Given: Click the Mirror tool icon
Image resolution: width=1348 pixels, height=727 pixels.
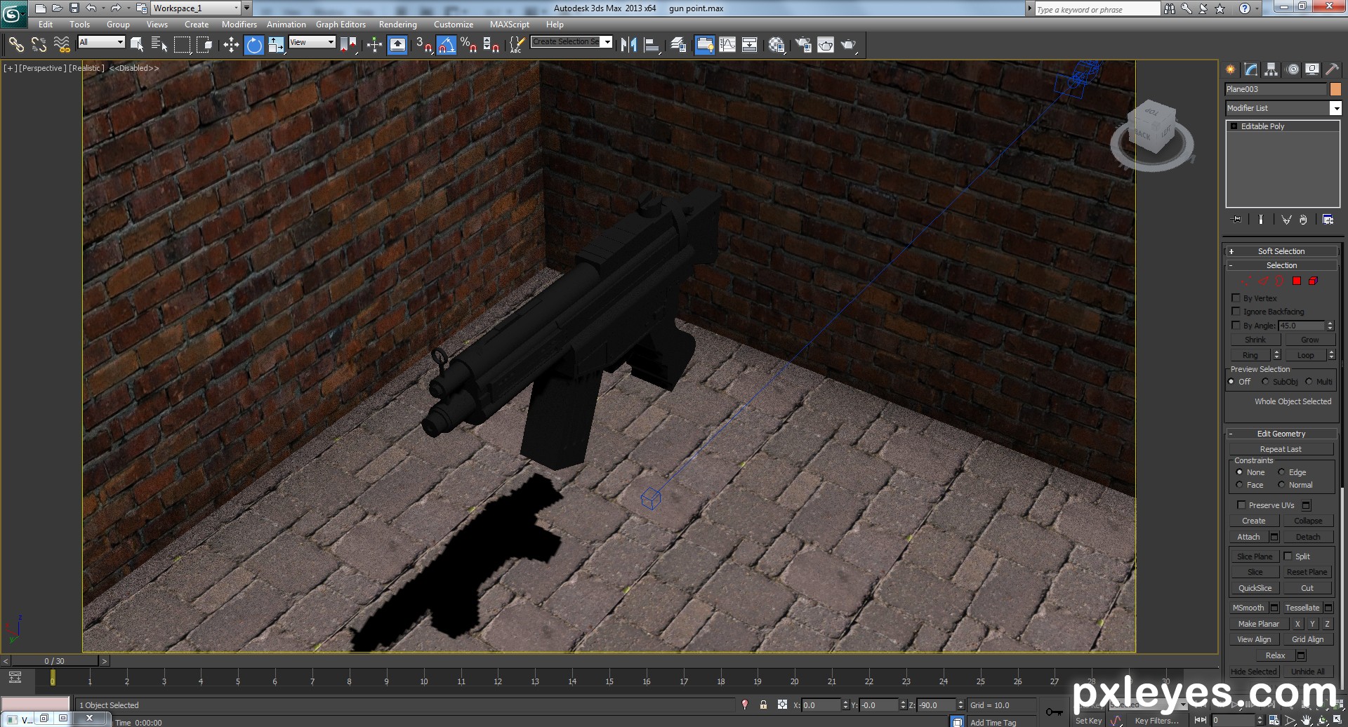Looking at the screenshot, I should 629,45.
